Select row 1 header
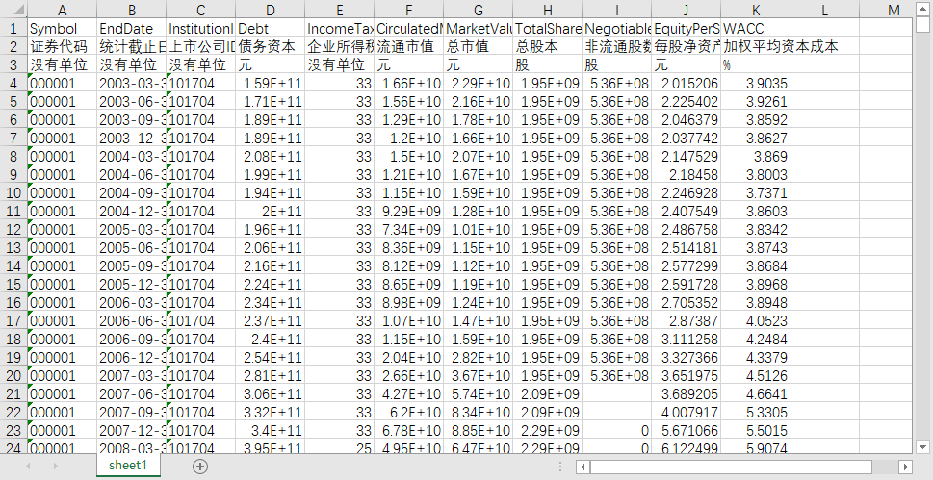 (x=13, y=28)
